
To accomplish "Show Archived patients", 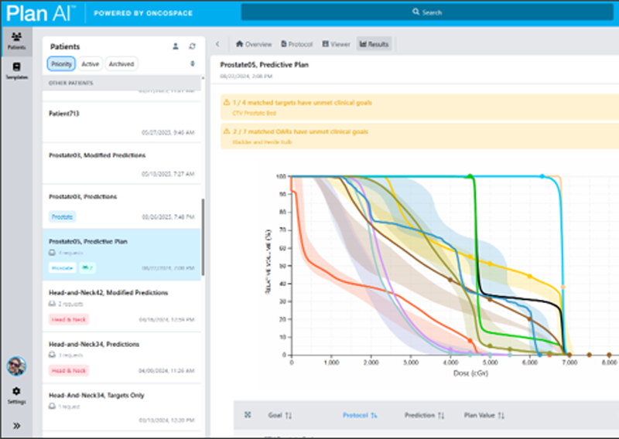I will 121,64.
